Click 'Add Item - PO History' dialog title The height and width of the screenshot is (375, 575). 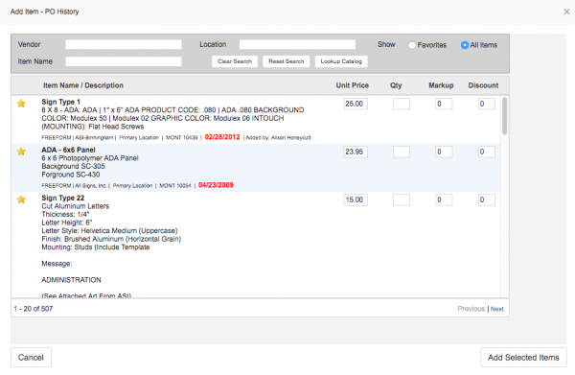pyautogui.click(x=44, y=12)
